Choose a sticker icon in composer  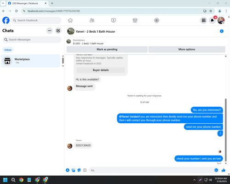click(x=79, y=170)
